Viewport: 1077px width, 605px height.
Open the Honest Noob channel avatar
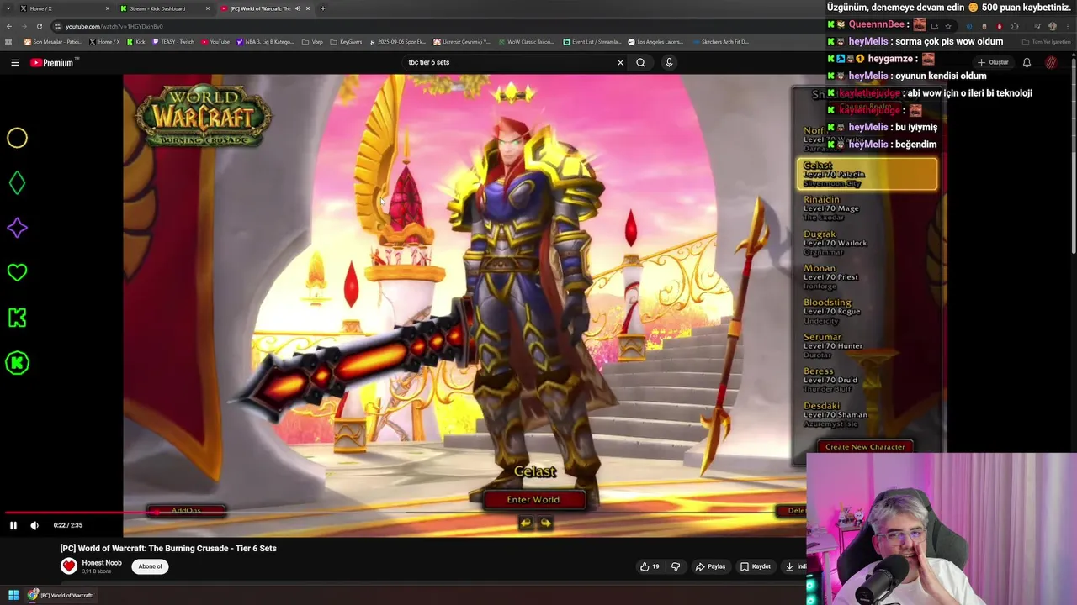click(69, 566)
